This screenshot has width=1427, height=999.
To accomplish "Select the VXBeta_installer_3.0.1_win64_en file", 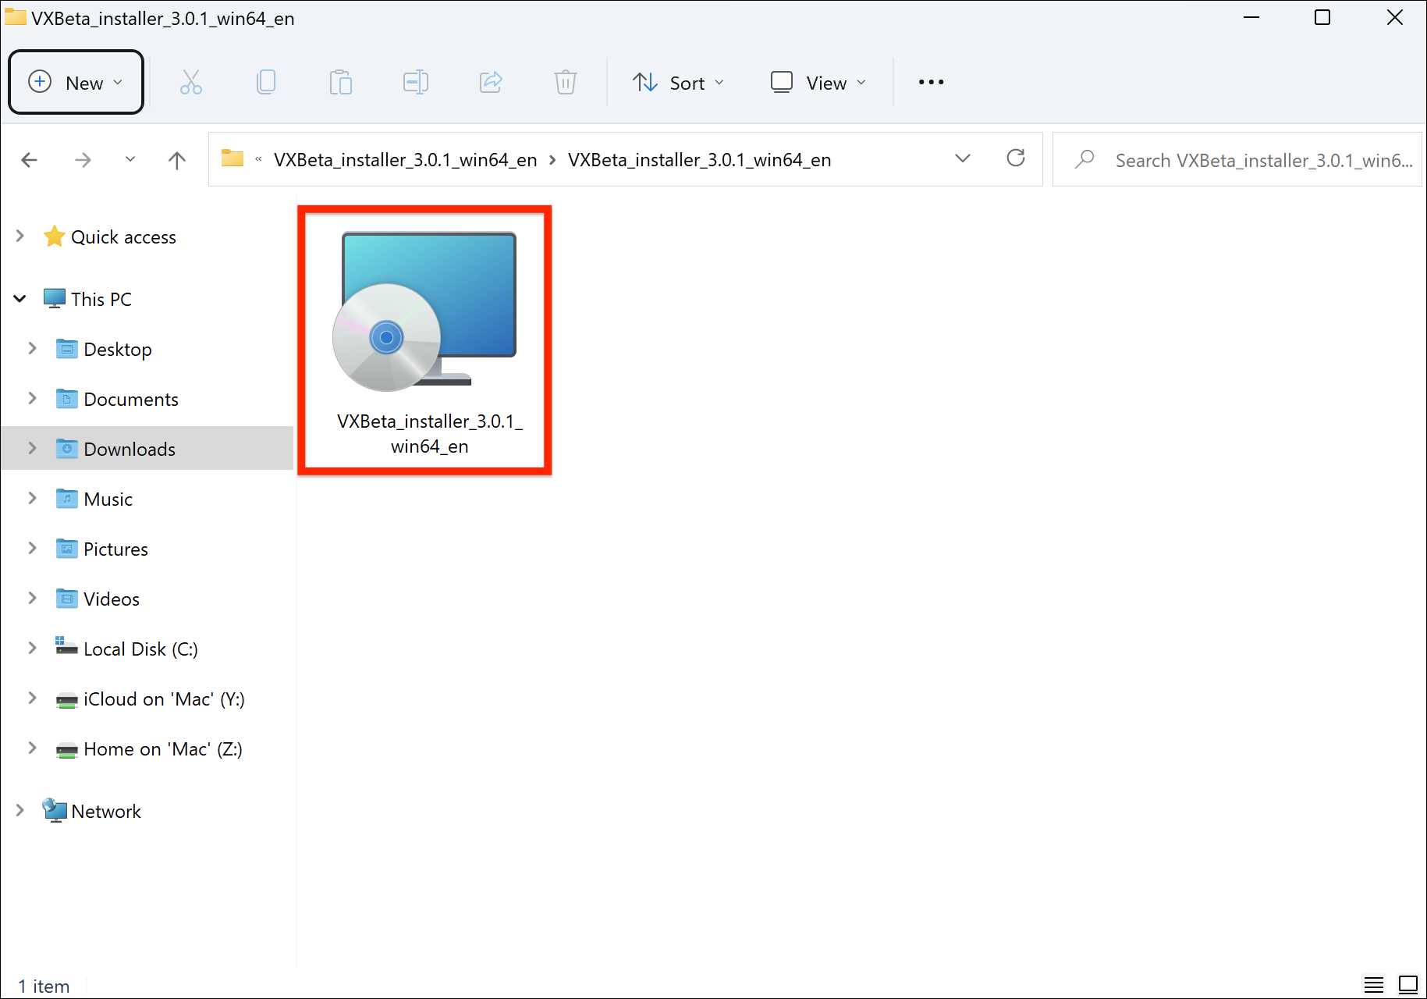I will (426, 336).
